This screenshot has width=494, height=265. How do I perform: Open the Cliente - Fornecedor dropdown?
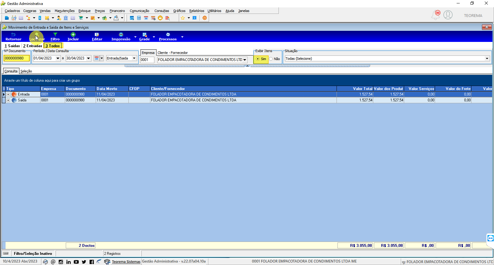(x=245, y=60)
